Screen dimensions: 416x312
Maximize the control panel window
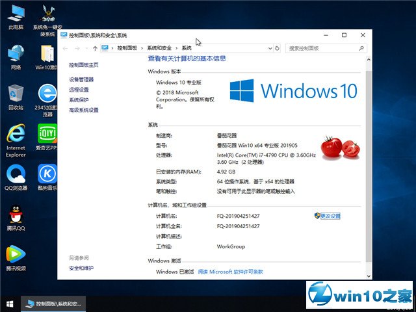(x=344, y=35)
